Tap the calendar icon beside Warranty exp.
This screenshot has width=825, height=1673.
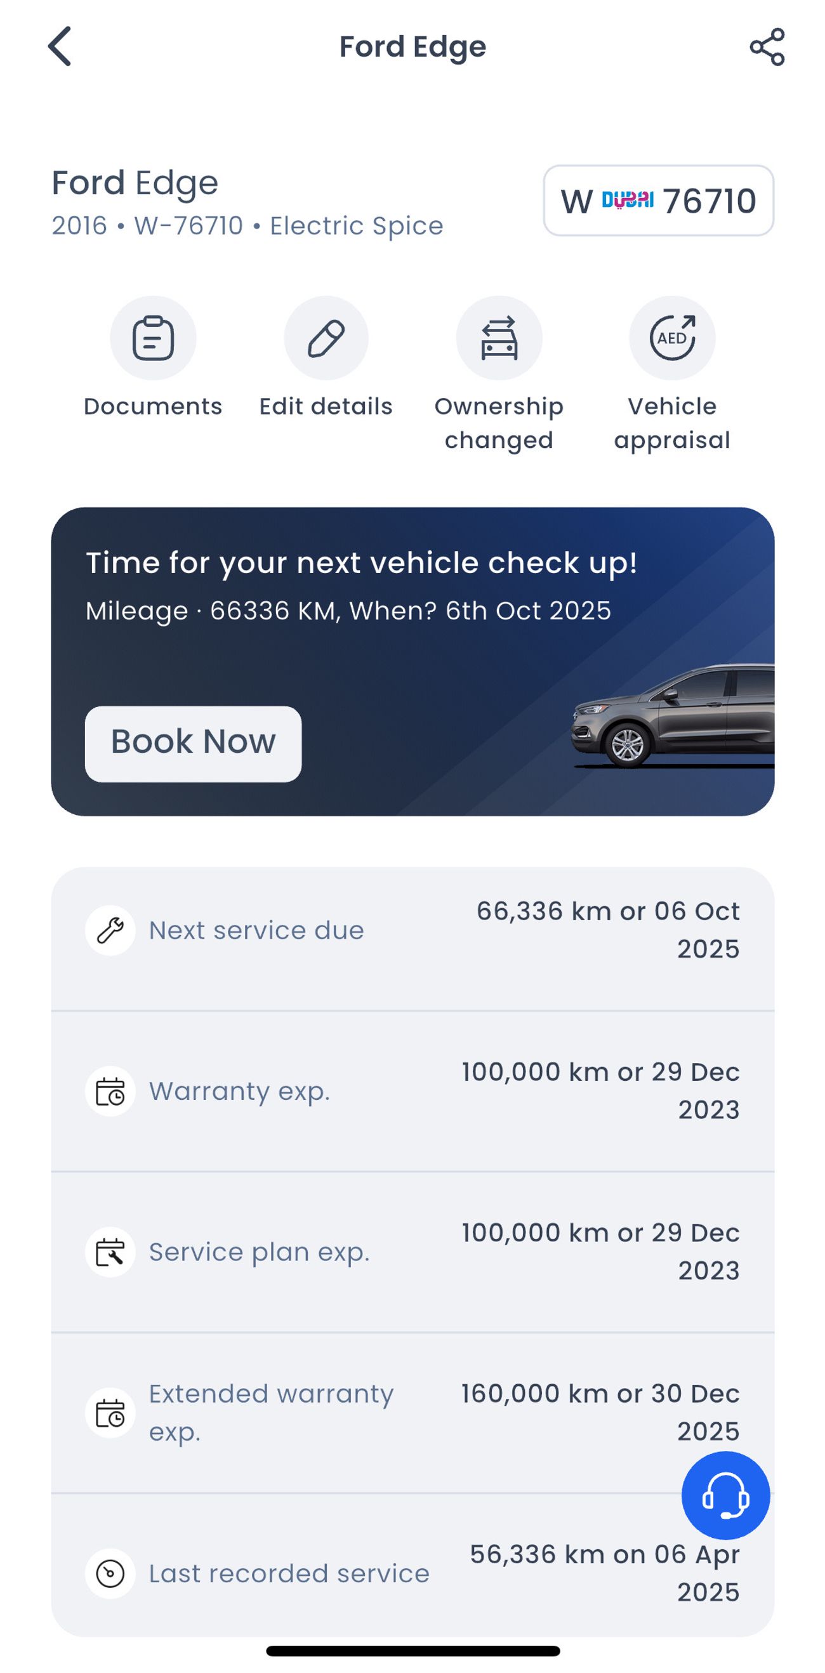(110, 1091)
